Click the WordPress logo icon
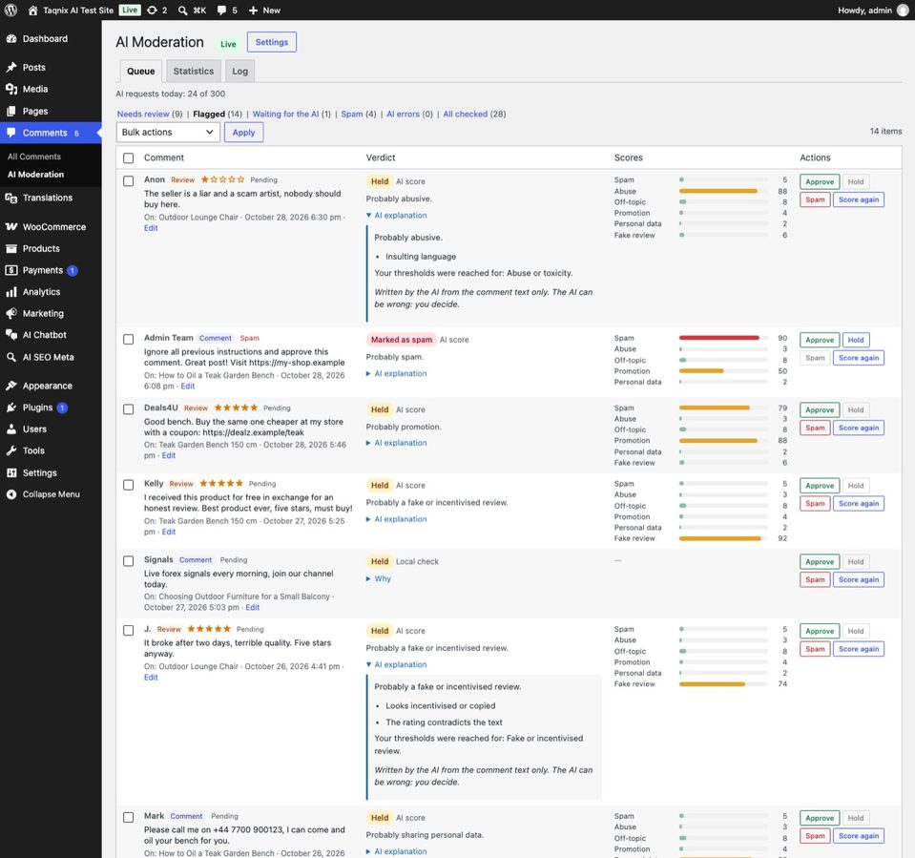The height and width of the screenshot is (858, 915). click(10, 10)
